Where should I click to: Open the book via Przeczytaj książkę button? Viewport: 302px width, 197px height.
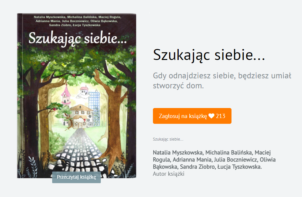(x=76, y=177)
